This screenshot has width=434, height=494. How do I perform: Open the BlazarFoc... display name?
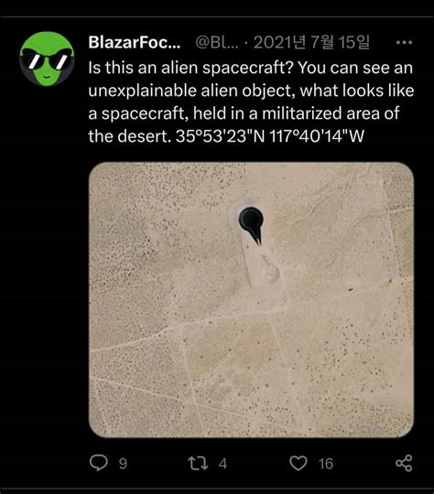point(135,42)
